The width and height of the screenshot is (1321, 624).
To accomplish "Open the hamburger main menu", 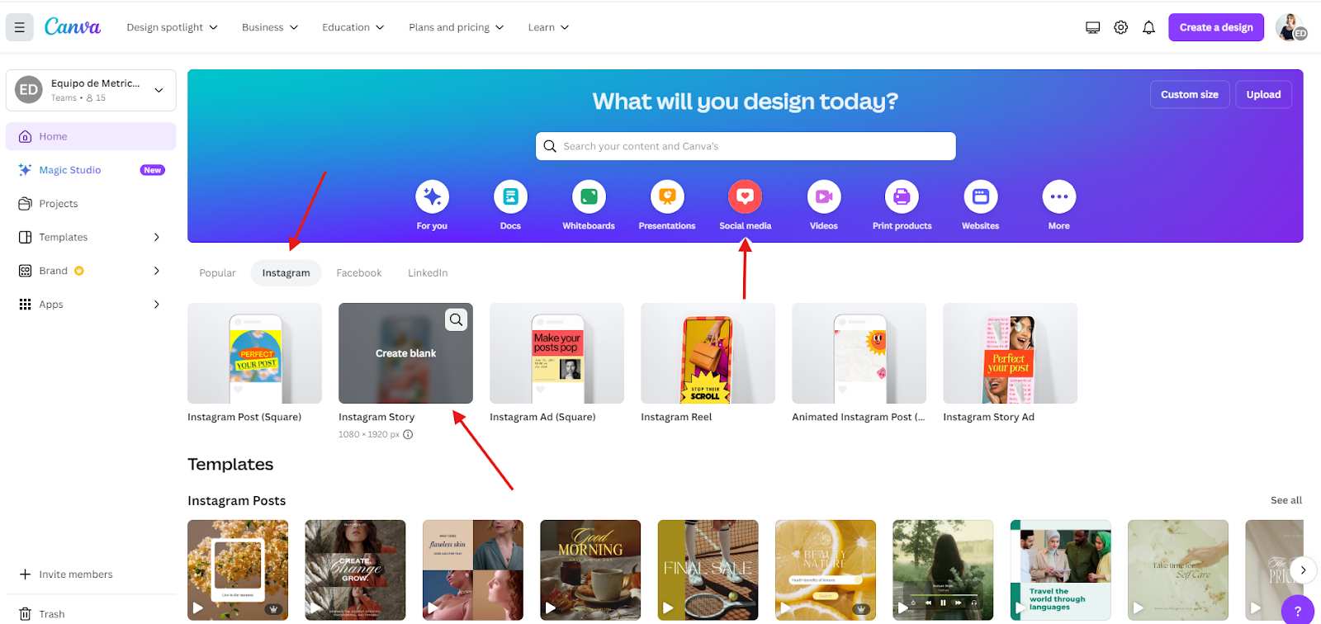I will (x=20, y=27).
